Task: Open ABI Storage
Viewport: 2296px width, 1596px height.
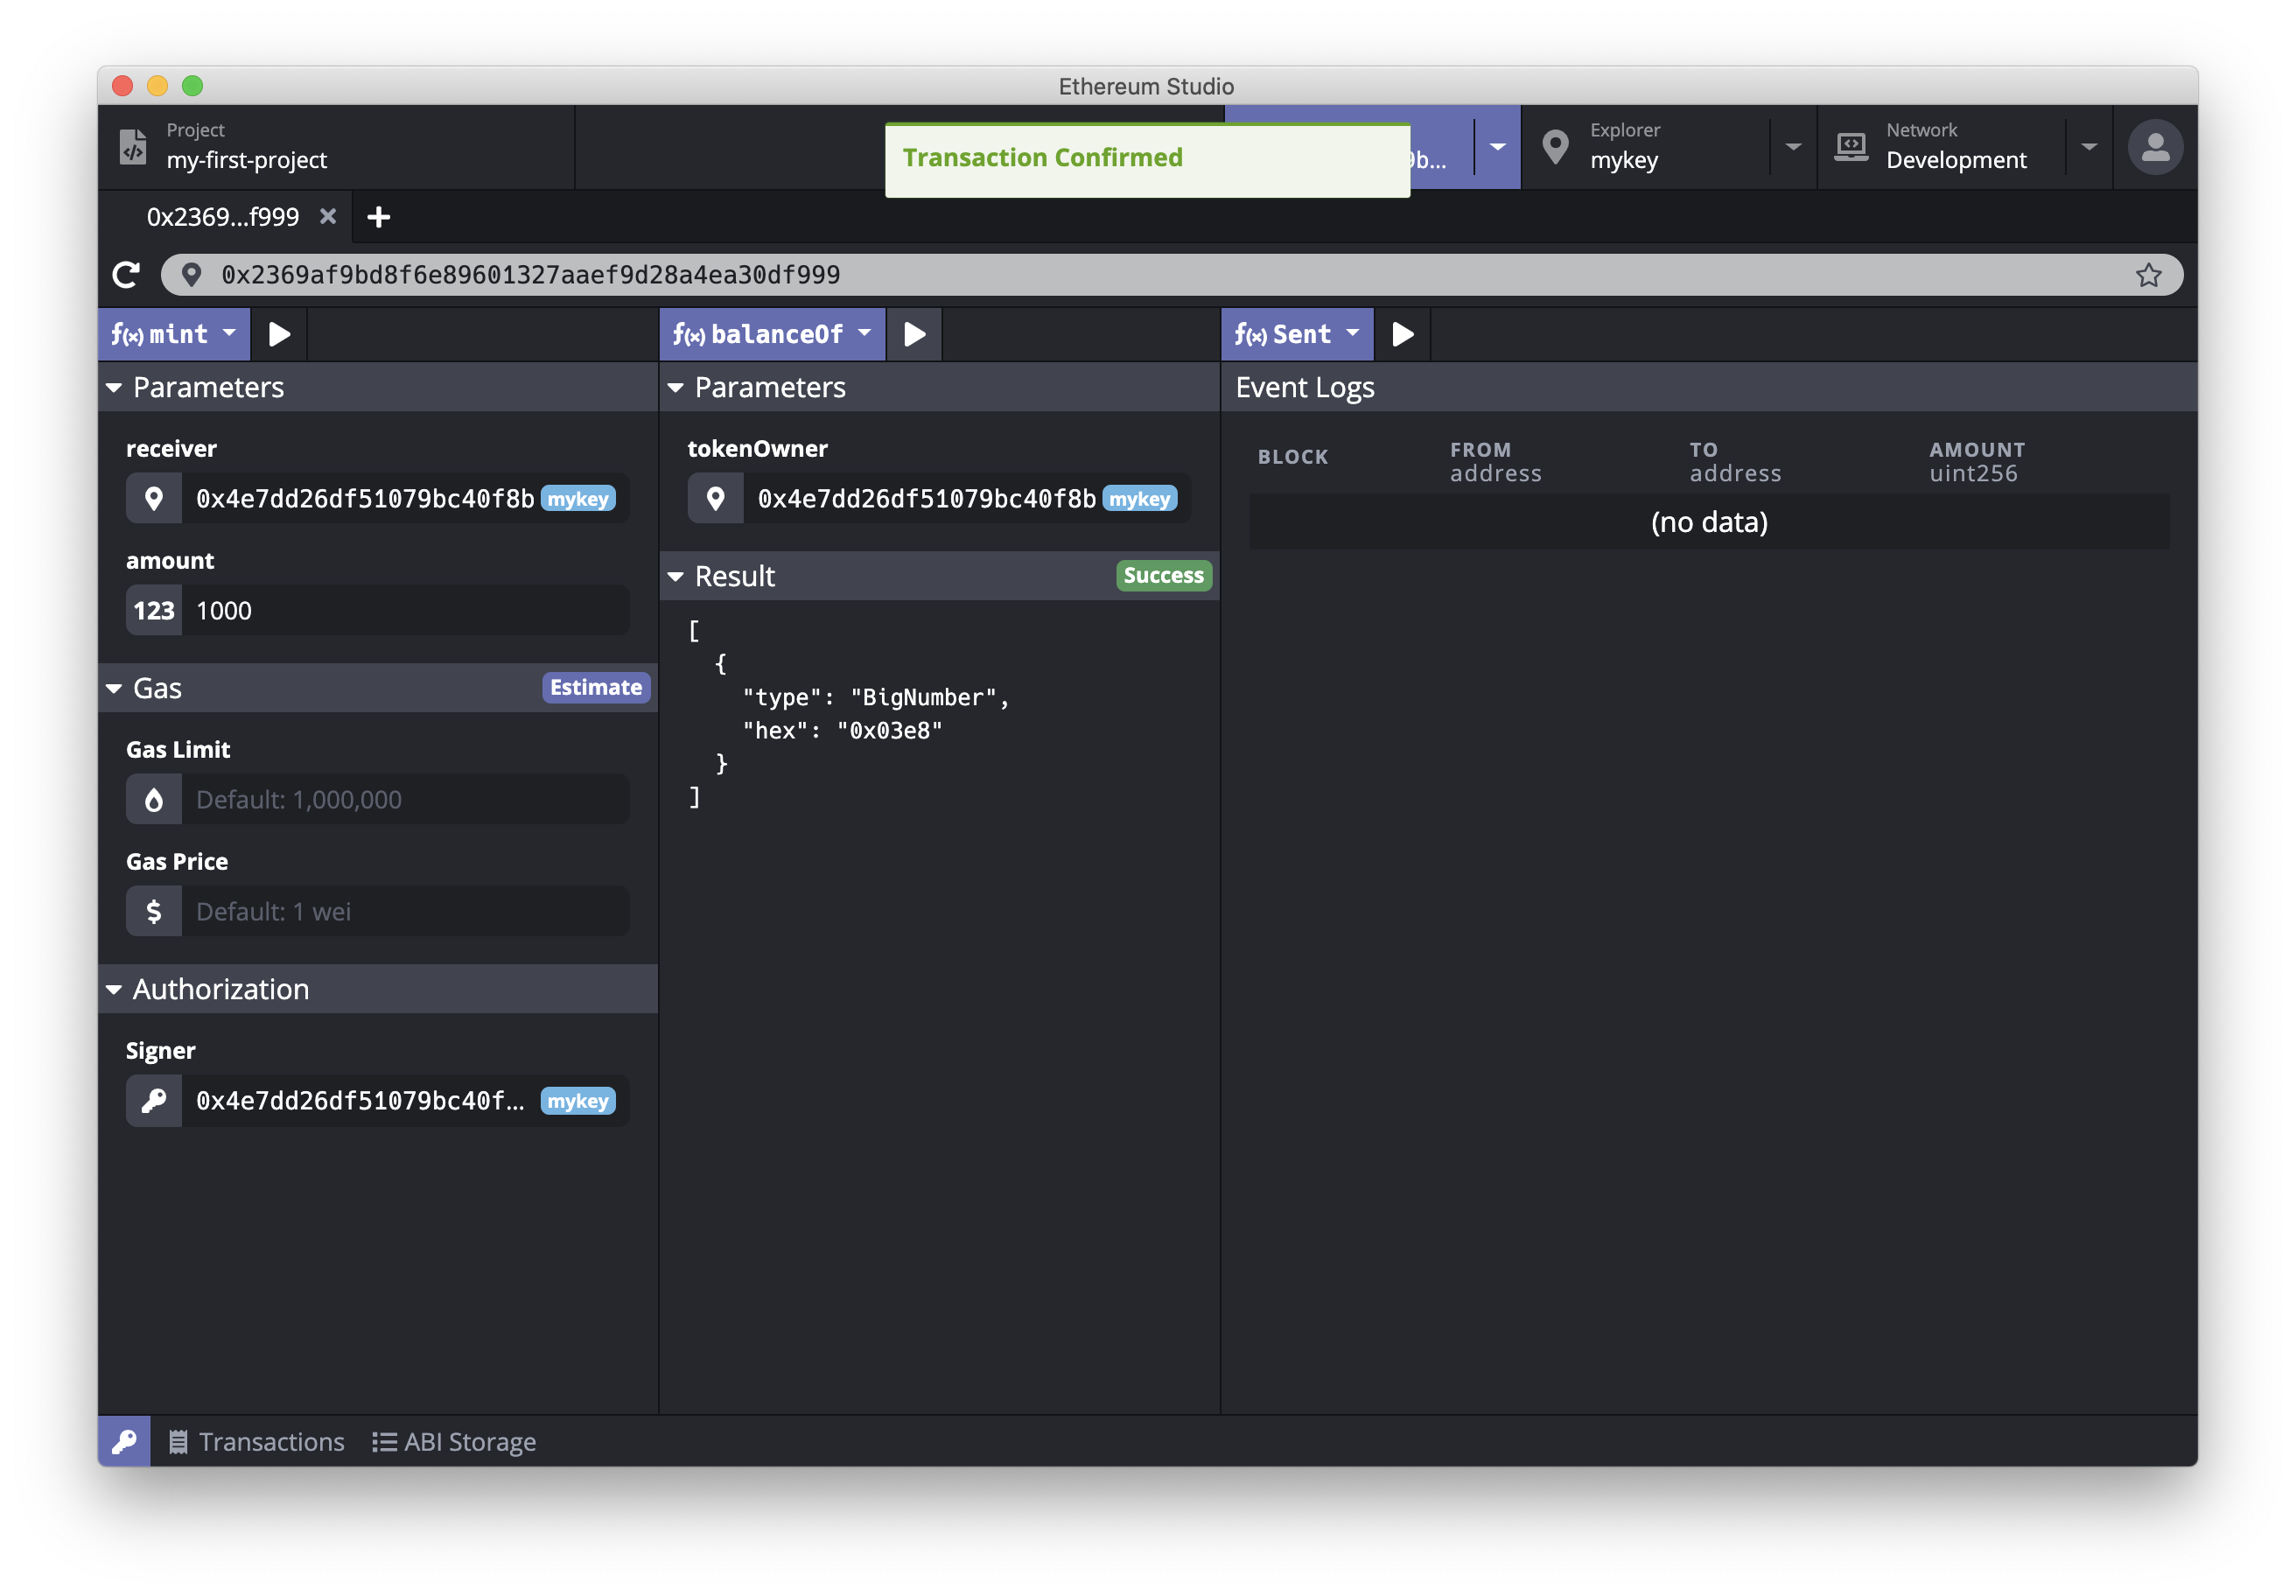Action: 454,1441
